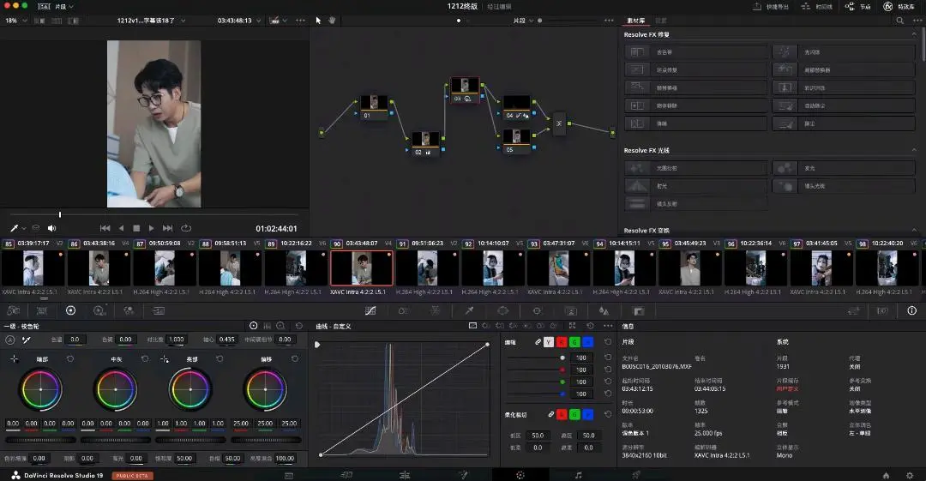Switch to the Fusion page
Image resolution: width=926 pixels, height=481 pixels.
click(x=462, y=475)
